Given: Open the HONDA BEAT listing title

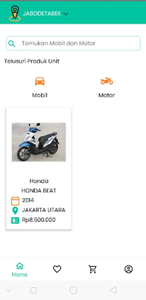Looking at the screenshot, I should click(x=39, y=191).
